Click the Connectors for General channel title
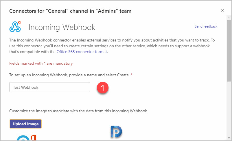232x141 pixels. [70, 11]
